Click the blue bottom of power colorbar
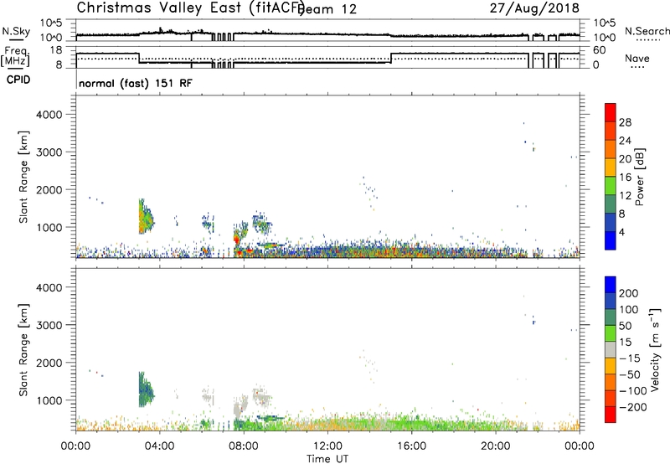The image size is (670, 464). [611, 240]
